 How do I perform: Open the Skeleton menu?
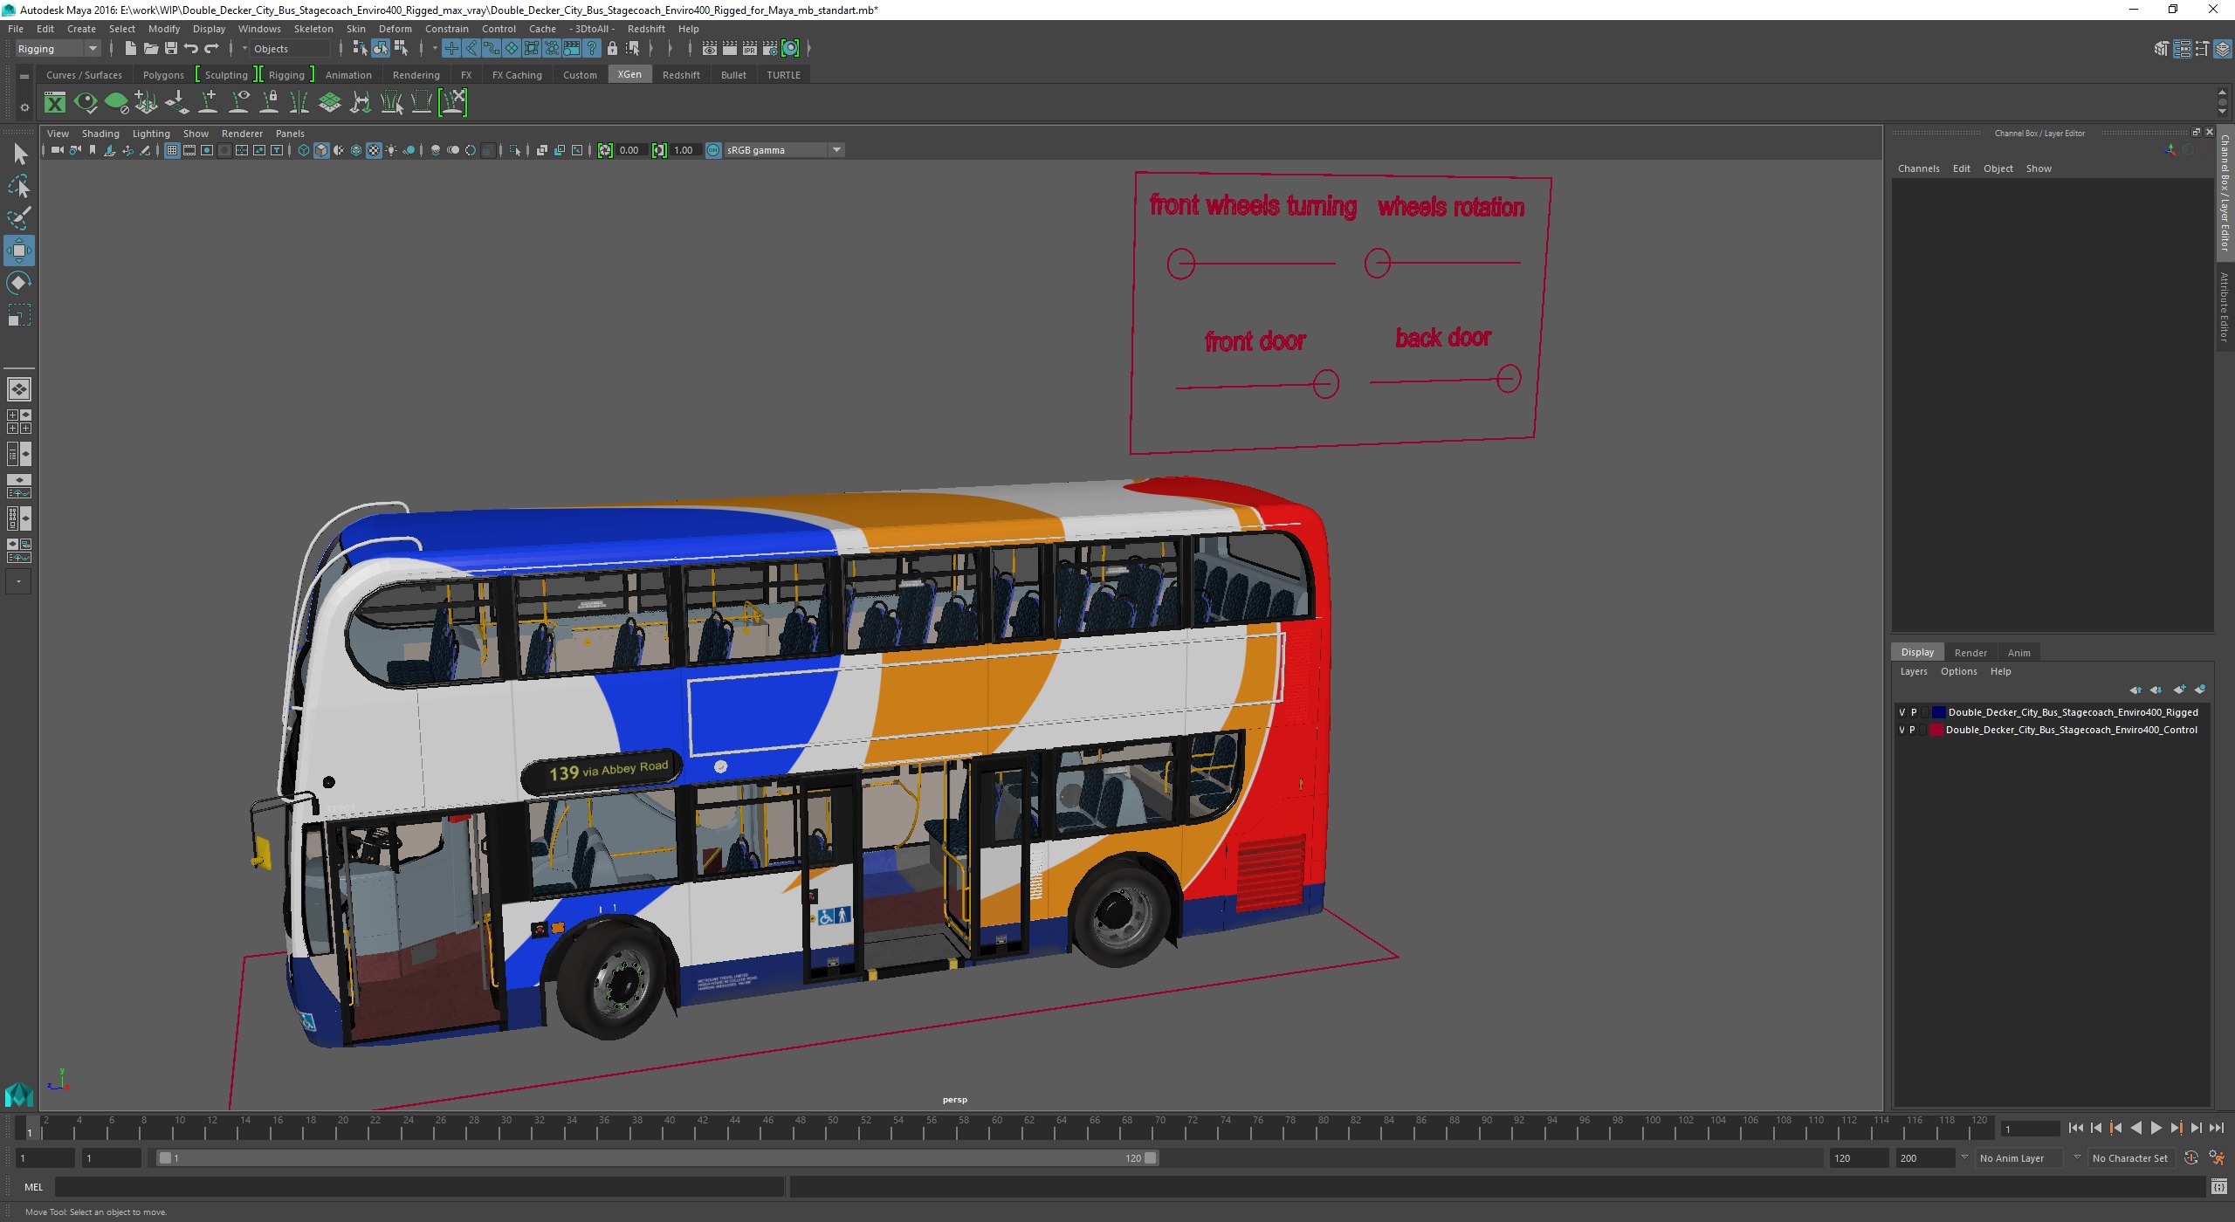tap(313, 29)
